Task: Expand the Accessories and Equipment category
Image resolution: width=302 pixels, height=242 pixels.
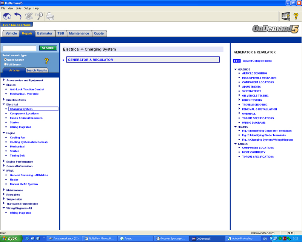Action: pyautogui.click(x=4, y=80)
